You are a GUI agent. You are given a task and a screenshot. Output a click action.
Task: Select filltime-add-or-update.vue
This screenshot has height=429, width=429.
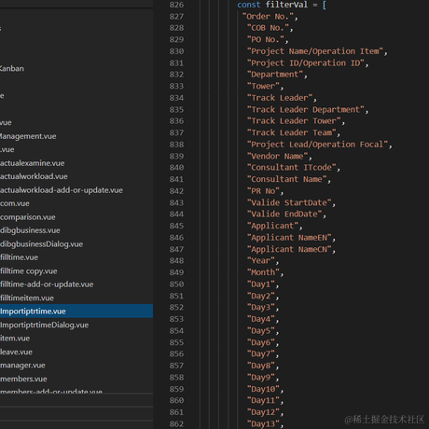(47, 284)
